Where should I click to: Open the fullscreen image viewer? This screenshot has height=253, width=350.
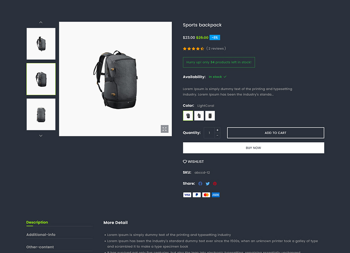(x=164, y=129)
